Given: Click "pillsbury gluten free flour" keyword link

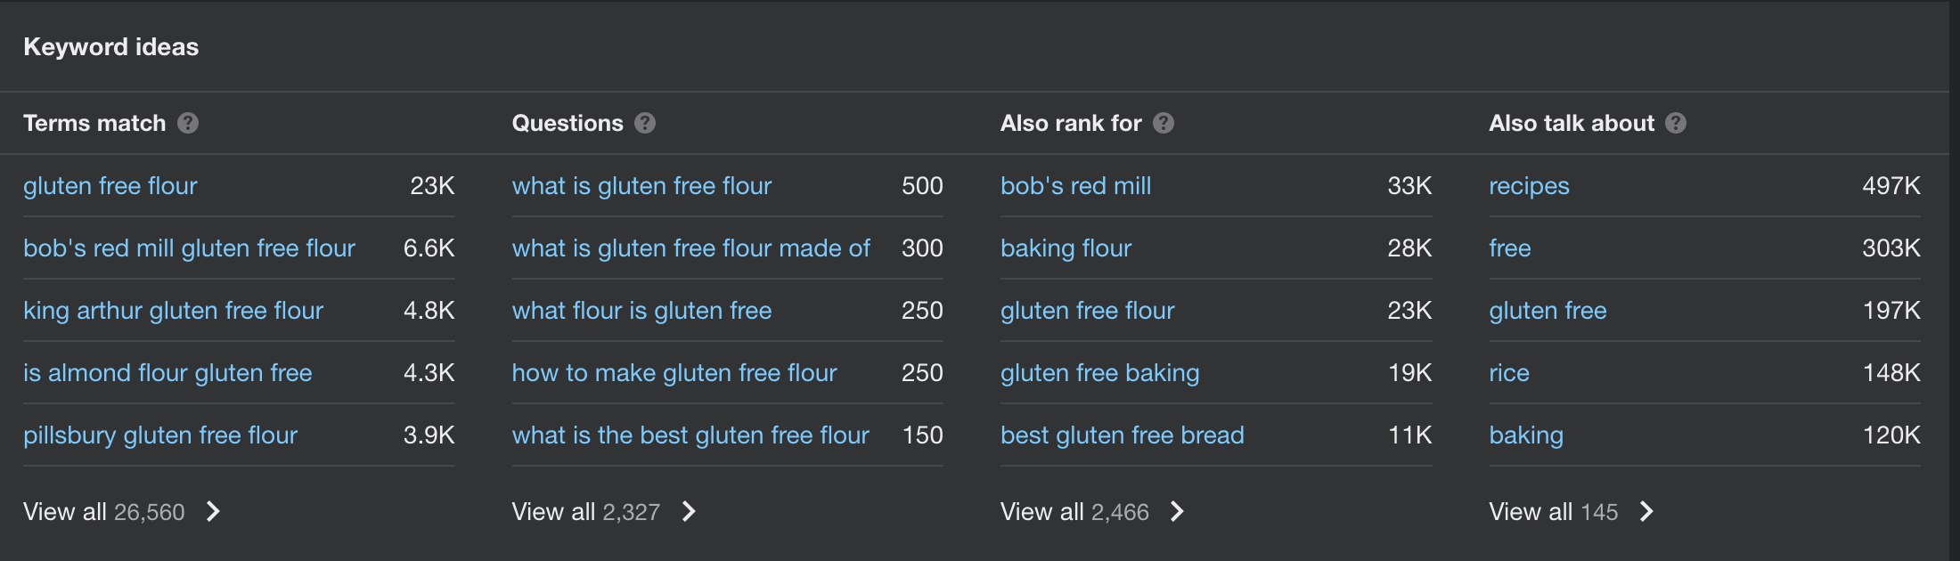Looking at the screenshot, I should pos(160,435).
